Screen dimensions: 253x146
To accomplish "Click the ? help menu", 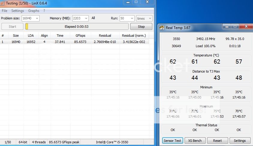I will pyautogui.click(x=44, y=11).
